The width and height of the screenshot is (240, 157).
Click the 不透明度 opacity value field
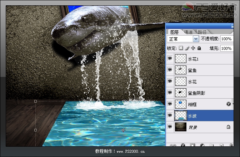click(227, 39)
